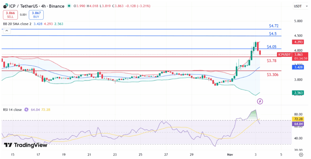311x159 pixels.
Task: Click the $3.78 red support label
Action: [x=272, y=61]
